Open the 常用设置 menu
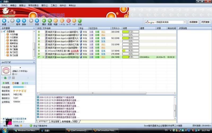 (33, 5)
